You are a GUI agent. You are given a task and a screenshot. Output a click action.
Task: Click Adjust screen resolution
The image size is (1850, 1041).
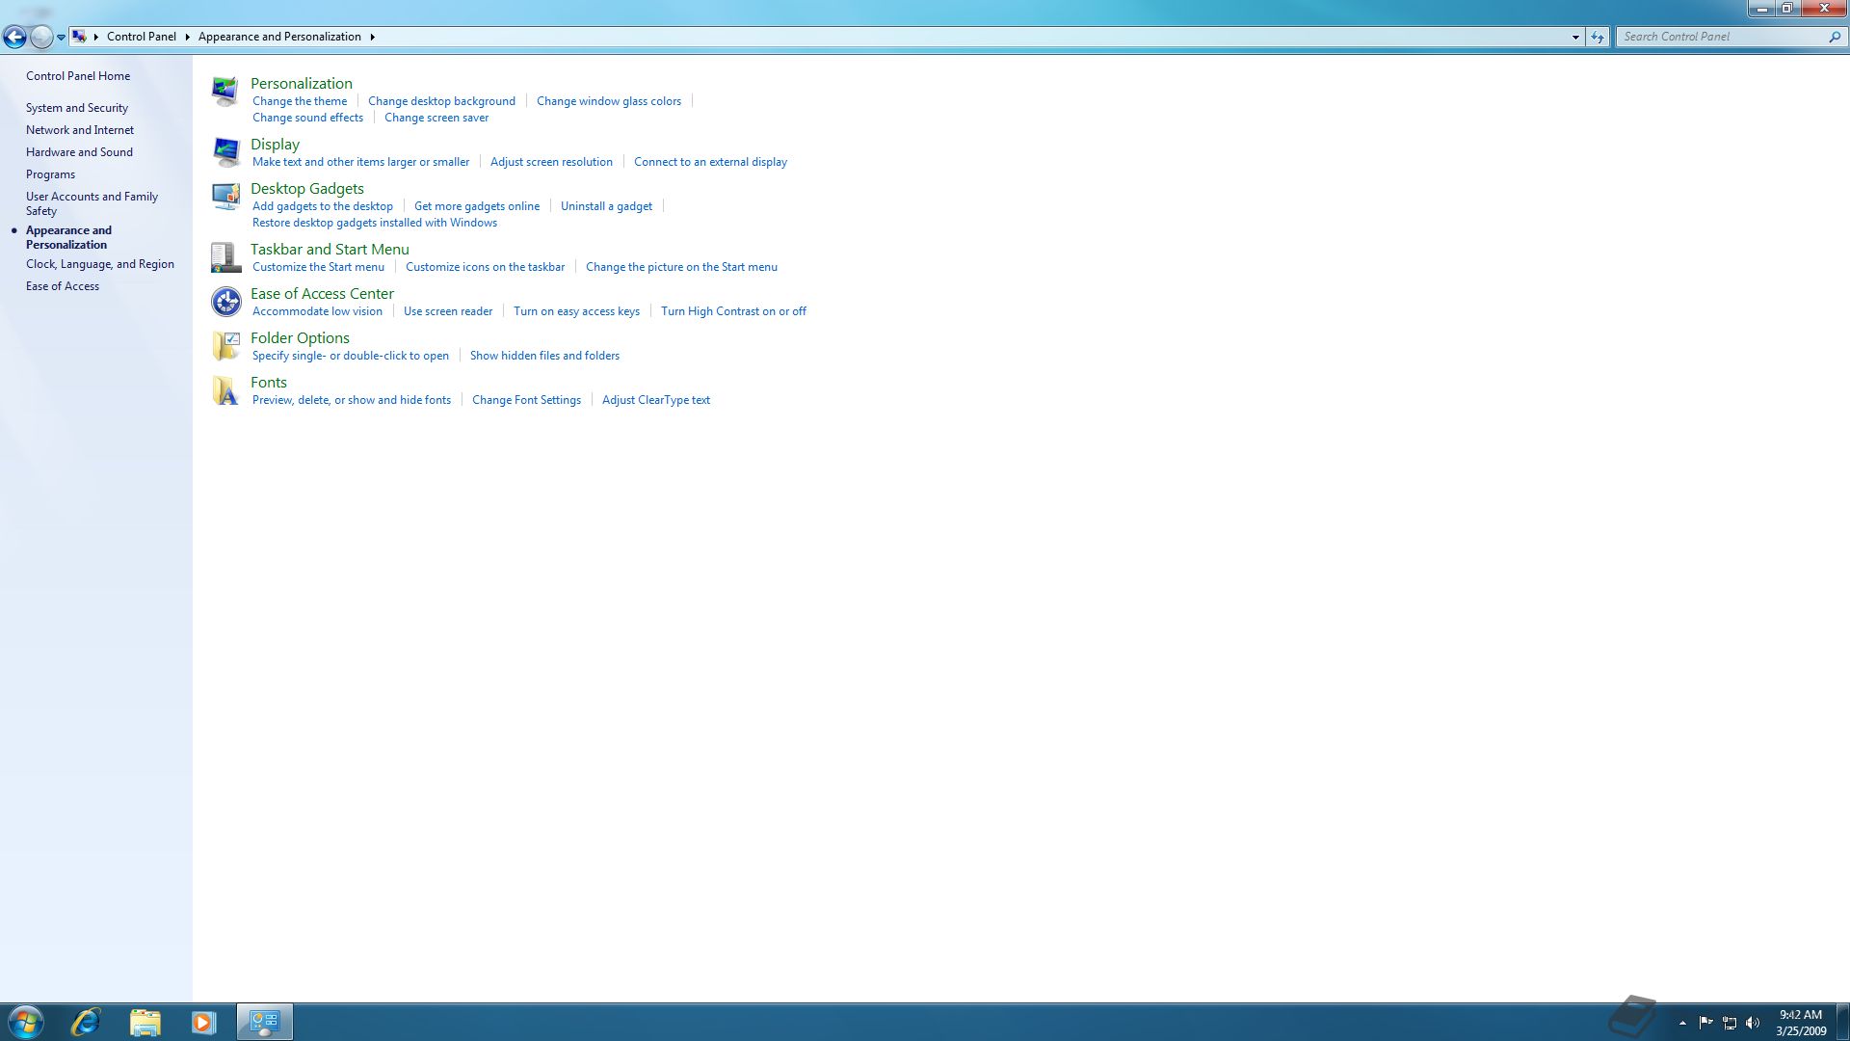pyautogui.click(x=551, y=162)
